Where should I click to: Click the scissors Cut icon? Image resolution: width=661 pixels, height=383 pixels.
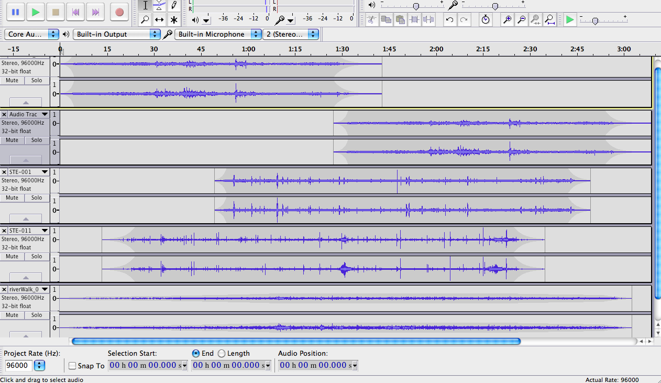click(371, 20)
